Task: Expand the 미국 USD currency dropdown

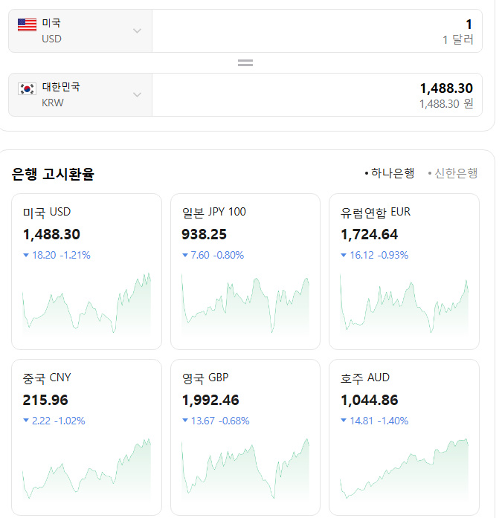Action: [x=137, y=30]
